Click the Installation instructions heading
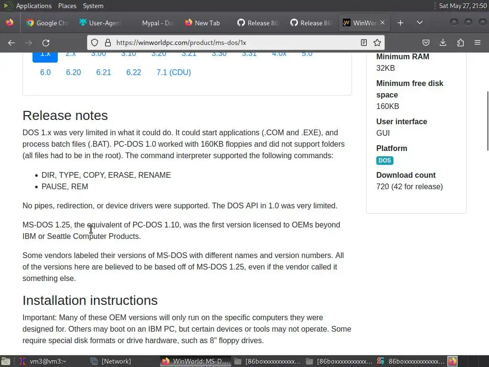 [x=90, y=301]
